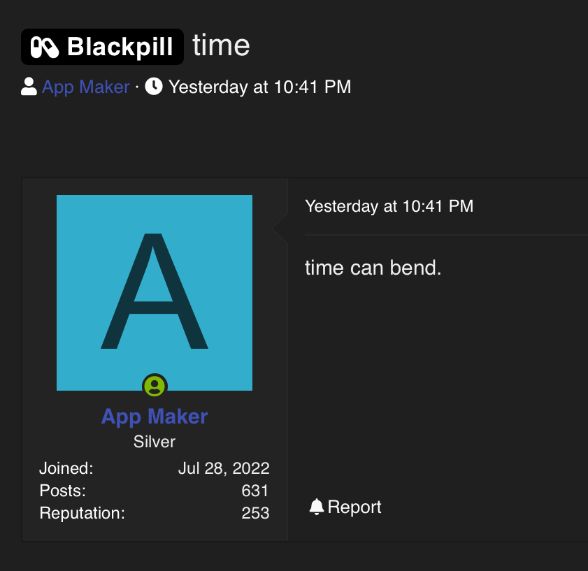Image resolution: width=588 pixels, height=571 pixels.
Task: Click the Blackpill prefix label
Action: (102, 47)
